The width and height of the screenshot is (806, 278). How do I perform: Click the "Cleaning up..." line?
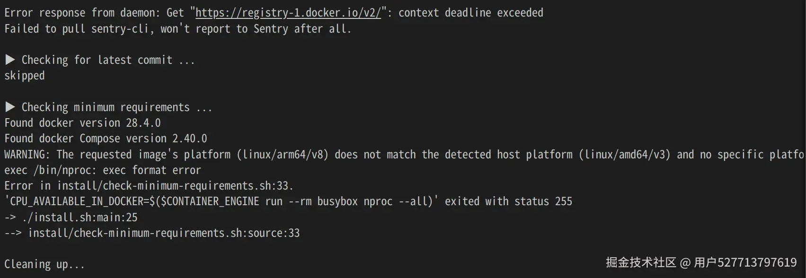(44, 264)
